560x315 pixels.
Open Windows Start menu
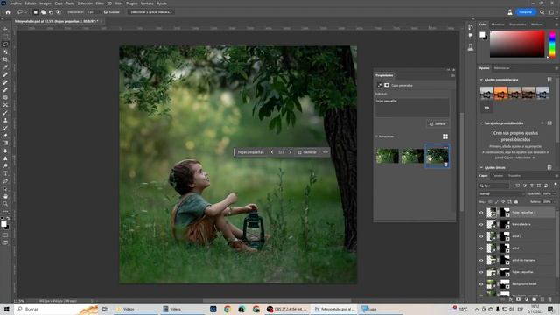click(6, 309)
